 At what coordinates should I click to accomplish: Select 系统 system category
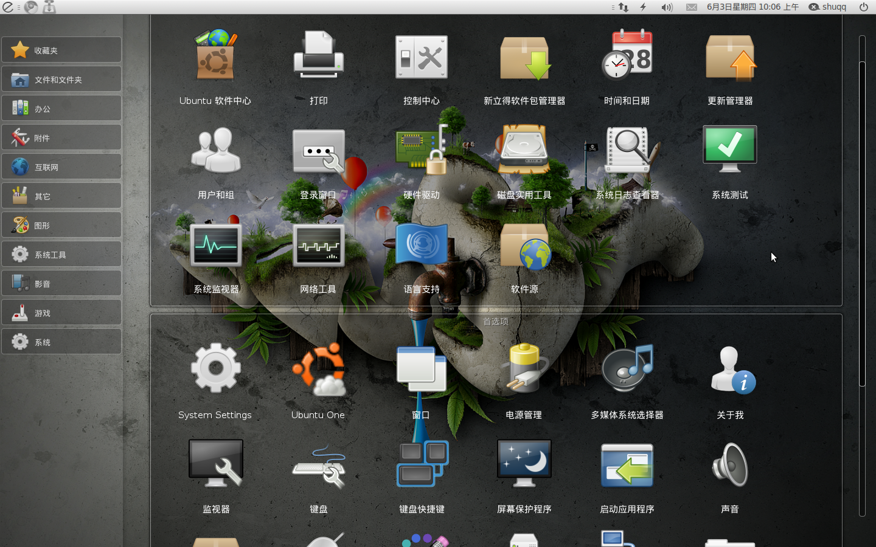click(x=61, y=342)
